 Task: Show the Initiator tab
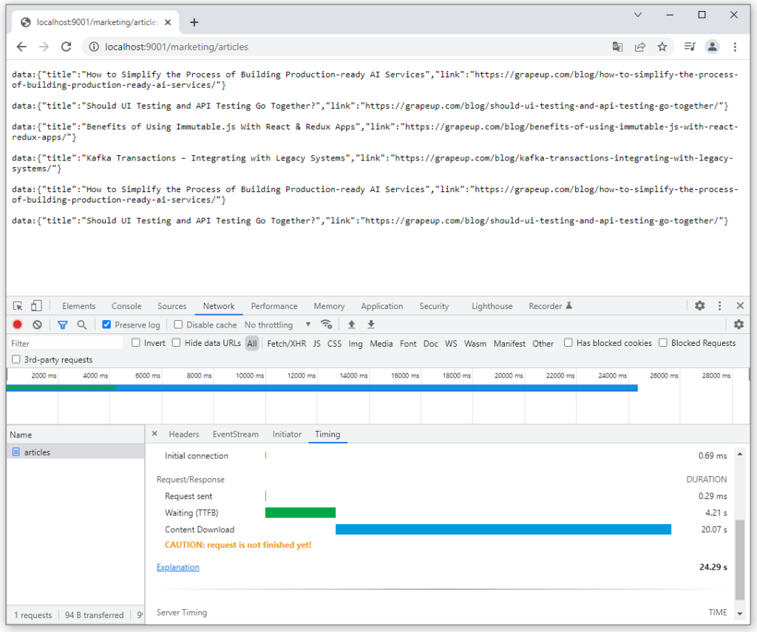287,434
